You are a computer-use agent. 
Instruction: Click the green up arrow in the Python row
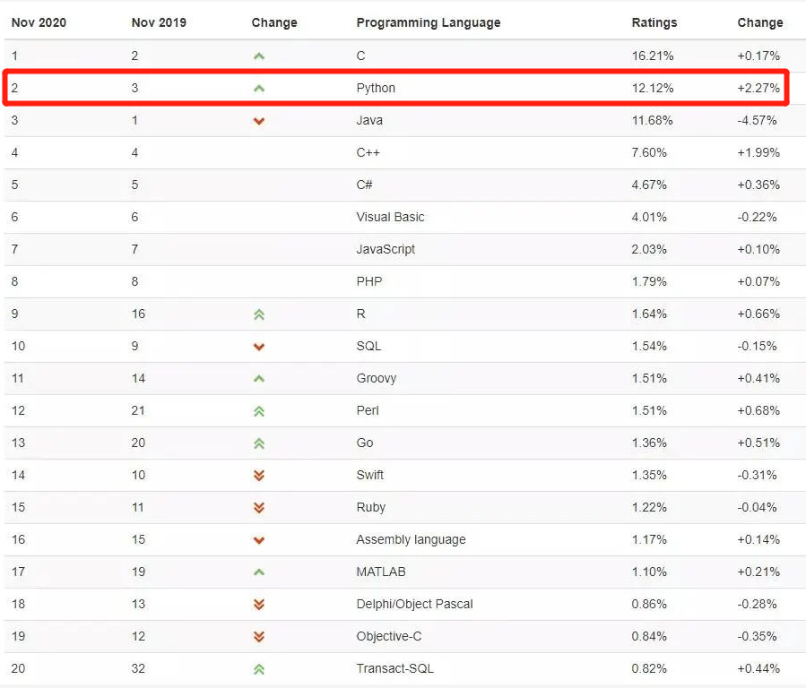click(259, 89)
